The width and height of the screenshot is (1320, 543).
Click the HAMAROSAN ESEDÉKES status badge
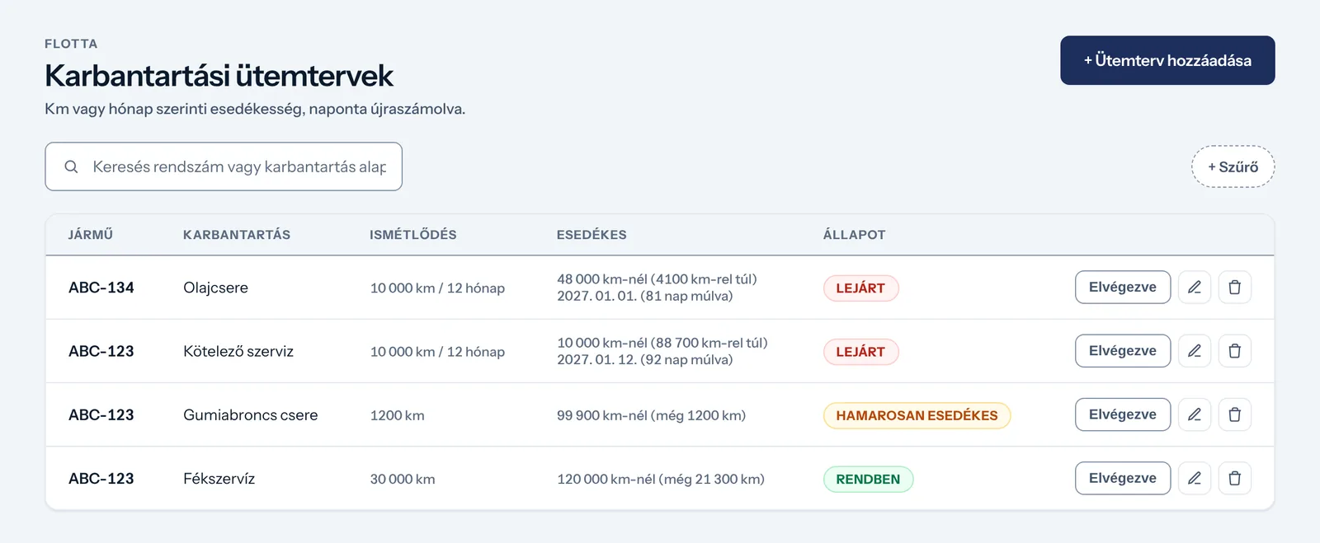click(x=917, y=415)
